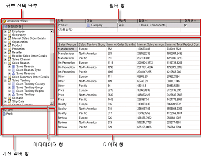Click the value 686128,9672 cell

tap(183, 104)
